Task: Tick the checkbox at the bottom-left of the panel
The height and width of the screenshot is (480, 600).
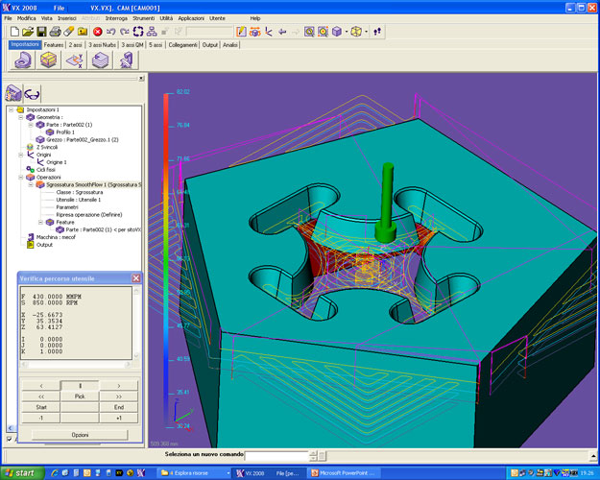Action: click(10, 439)
